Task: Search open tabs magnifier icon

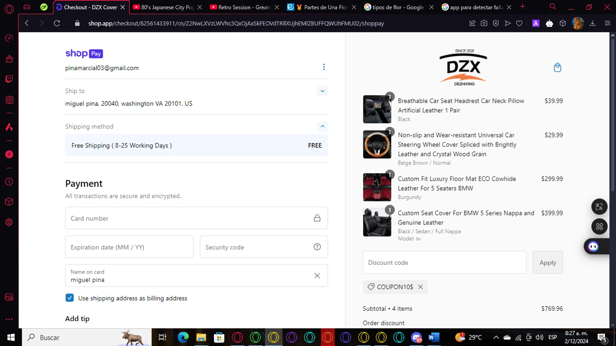Action: point(553,7)
